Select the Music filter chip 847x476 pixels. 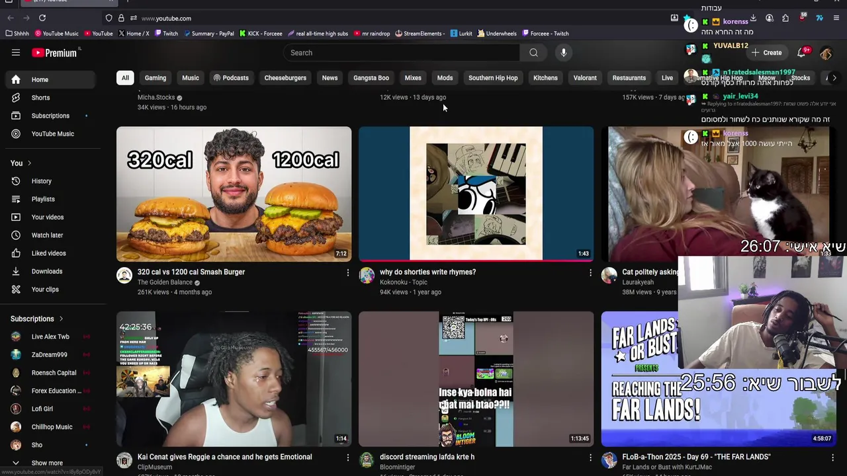[191, 78]
